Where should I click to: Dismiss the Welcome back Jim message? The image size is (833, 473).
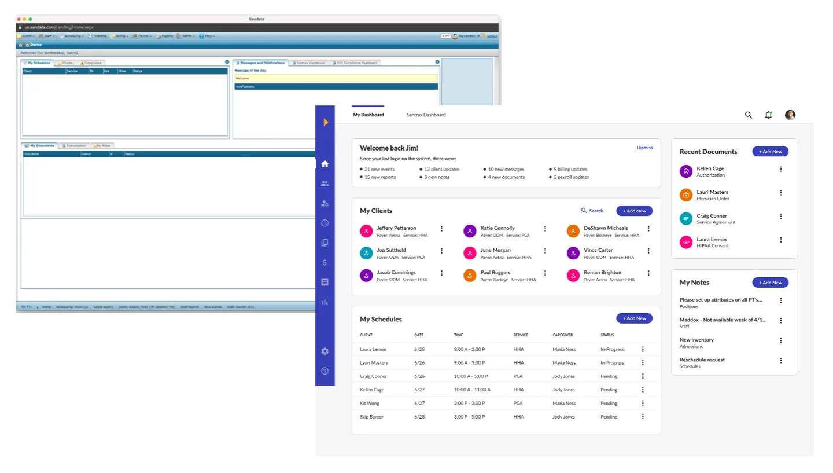(x=644, y=148)
